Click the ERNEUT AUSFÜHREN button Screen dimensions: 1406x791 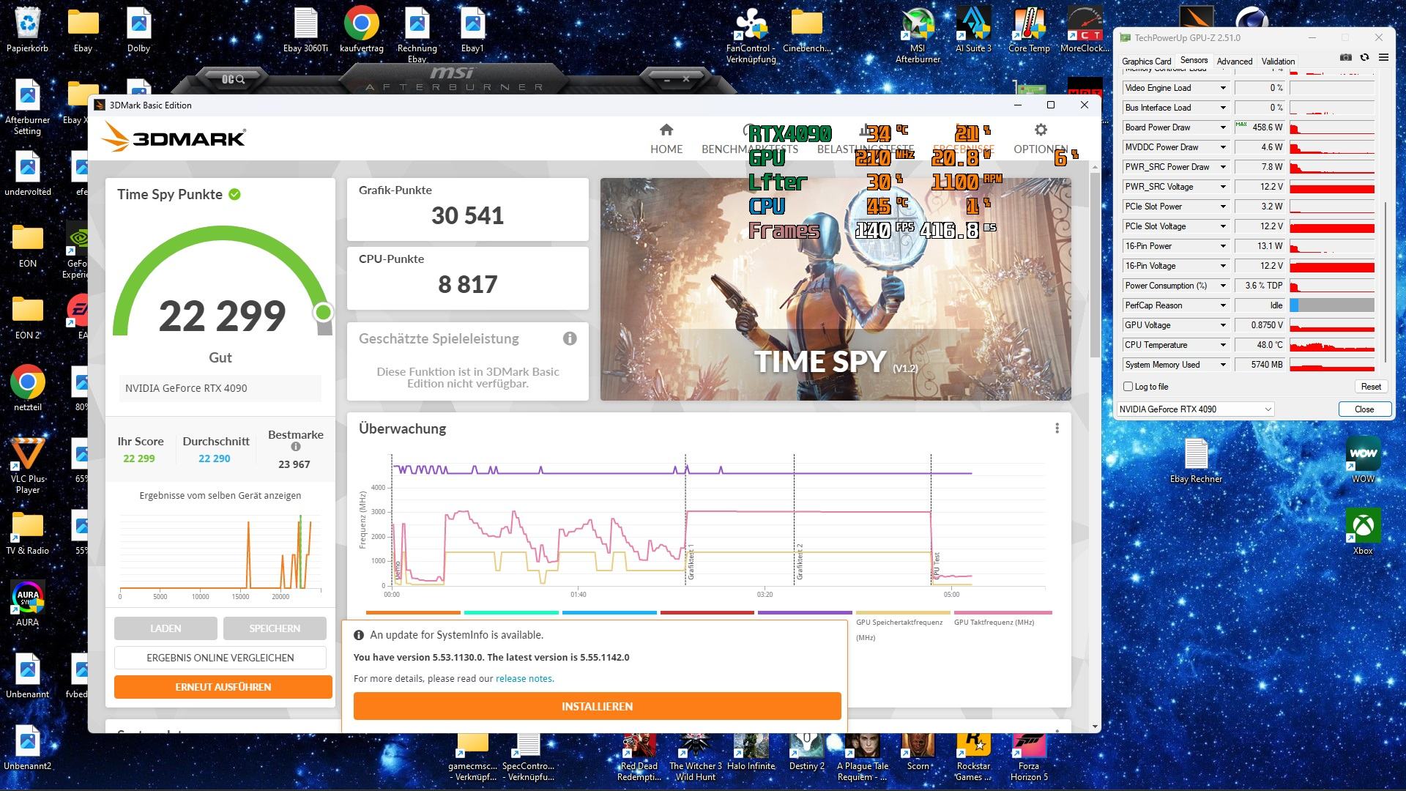click(x=223, y=687)
